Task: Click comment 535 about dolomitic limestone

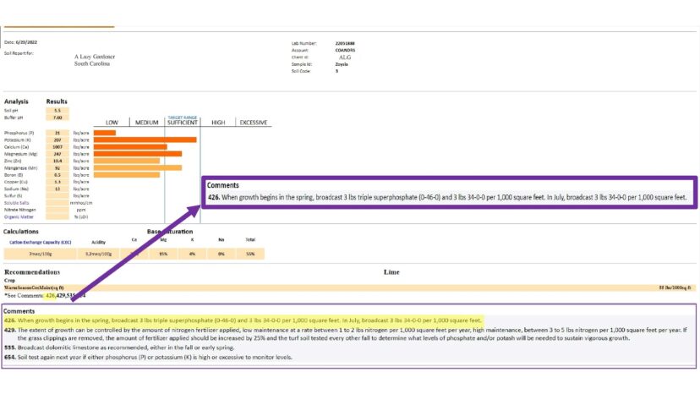Action: [118, 347]
